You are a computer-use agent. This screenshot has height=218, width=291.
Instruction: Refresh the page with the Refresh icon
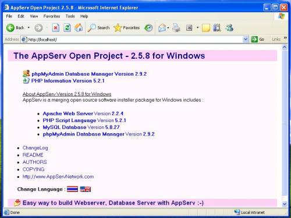[x=67, y=28]
